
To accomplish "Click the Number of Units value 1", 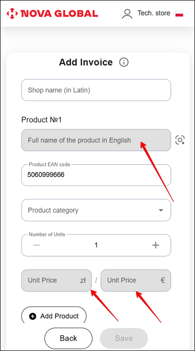I will pyautogui.click(x=96, y=245).
